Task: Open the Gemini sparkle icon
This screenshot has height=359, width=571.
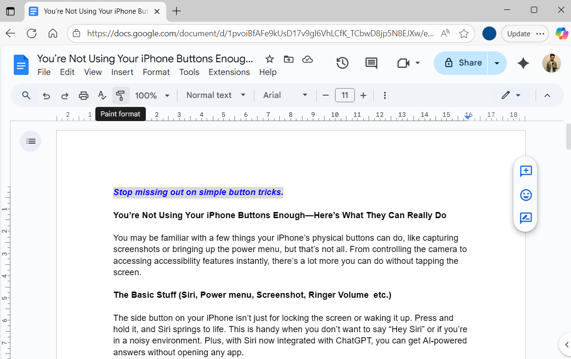Action: (523, 63)
